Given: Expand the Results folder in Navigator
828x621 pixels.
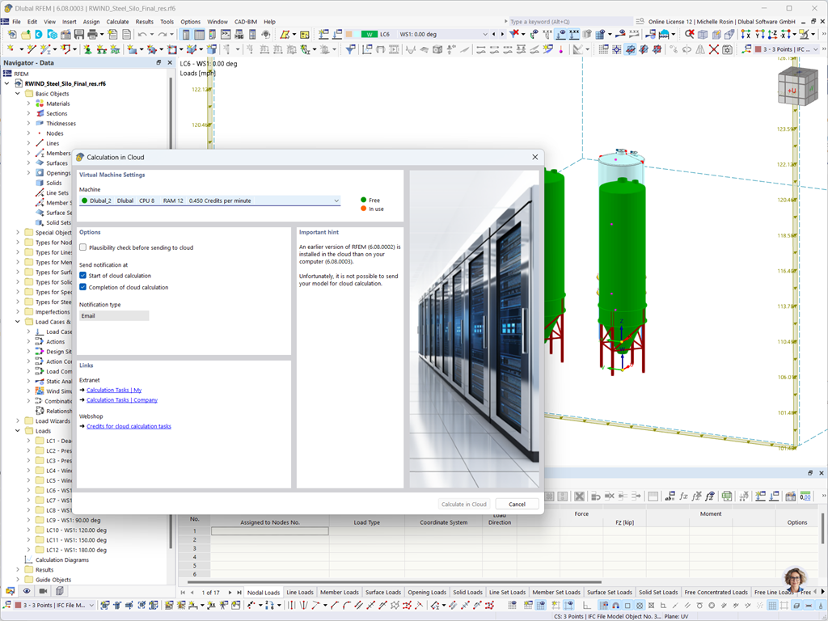Looking at the screenshot, I should click(x=18, y=570).
